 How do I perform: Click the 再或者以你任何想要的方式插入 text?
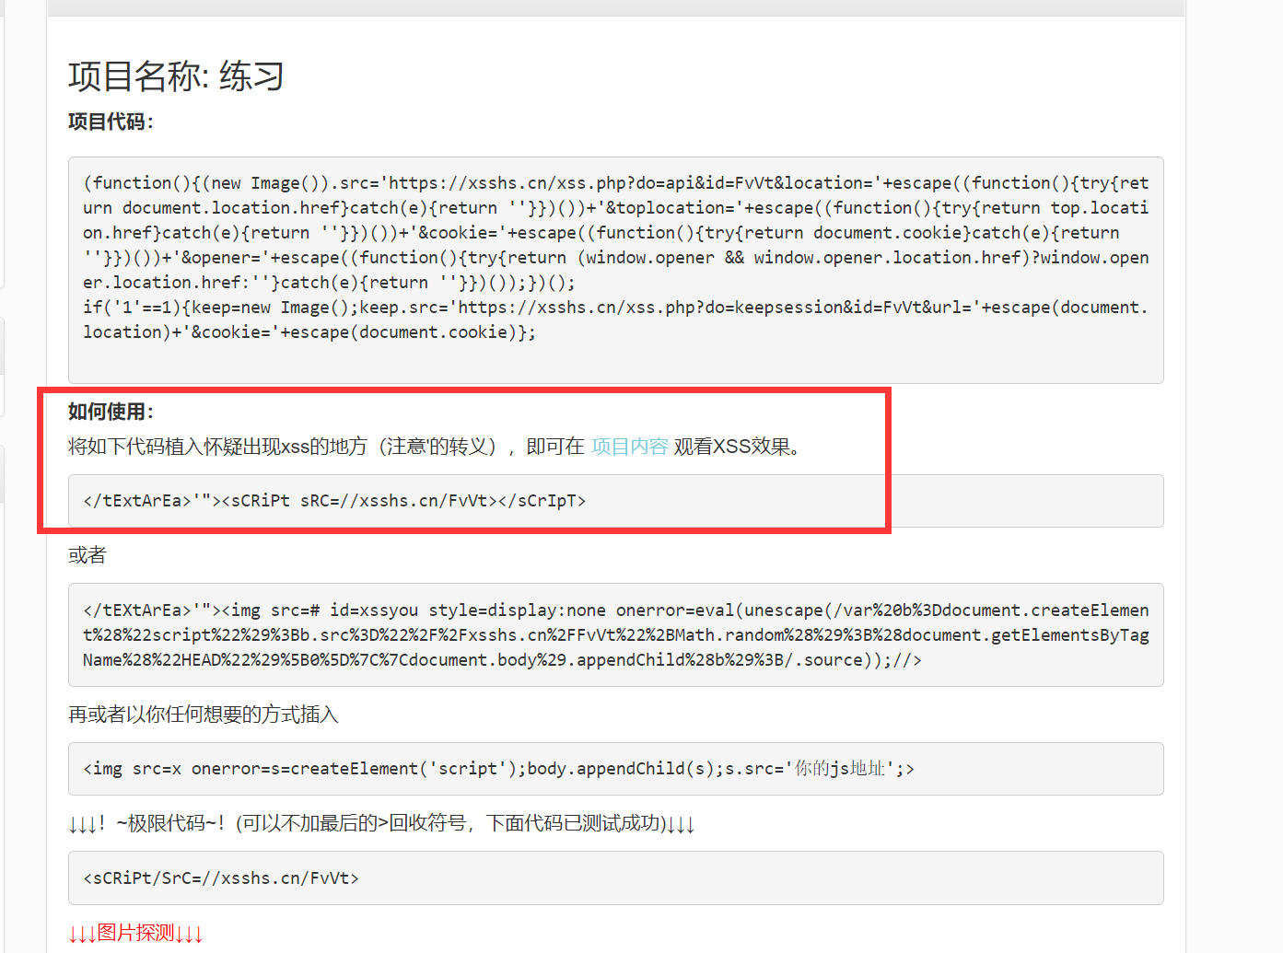(204, 715)
